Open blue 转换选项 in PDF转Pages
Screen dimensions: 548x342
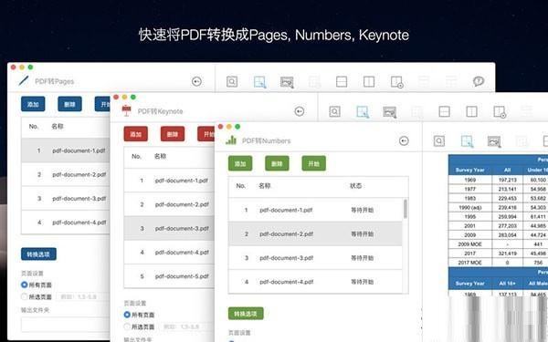click(x=38, y=254)
